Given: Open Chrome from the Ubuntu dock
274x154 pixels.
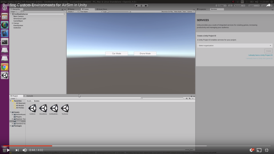Looking at the screenshot, I should 5,67.
